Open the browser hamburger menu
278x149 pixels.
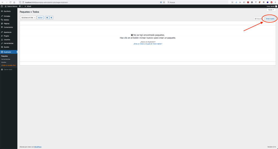(x=275, y=2)
